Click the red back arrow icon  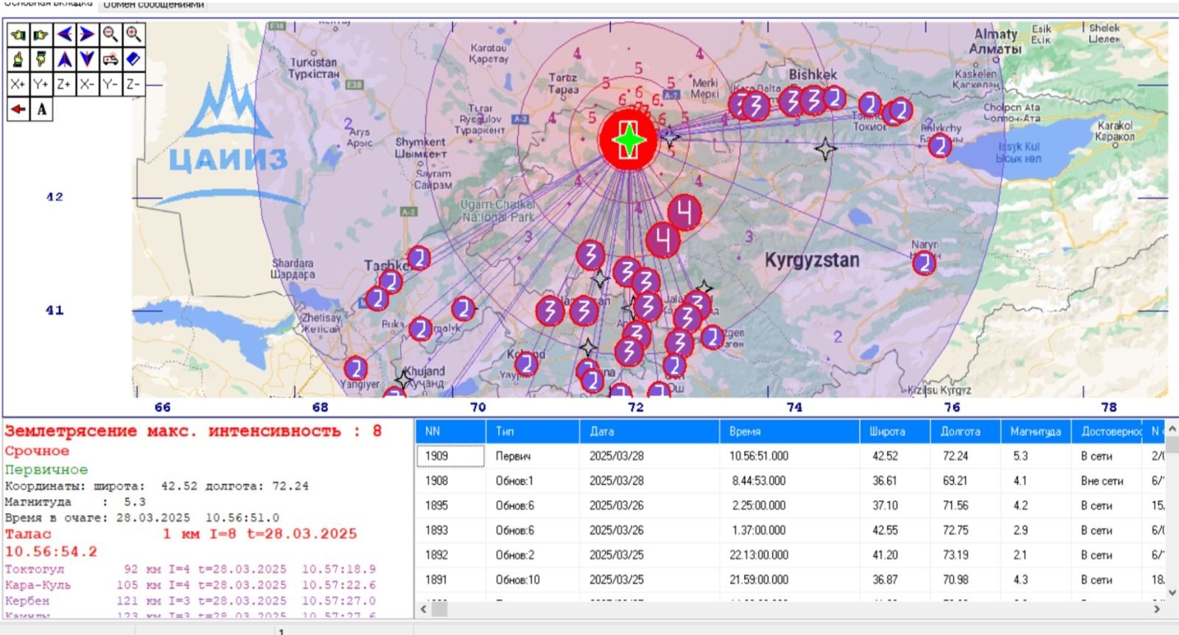[18, 110]
